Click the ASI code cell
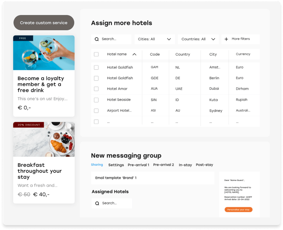283x230 pixels. point(153,111)
